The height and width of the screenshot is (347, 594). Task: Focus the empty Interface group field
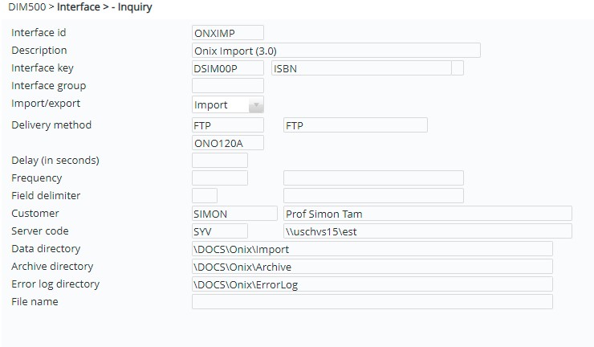tap(228, 86)
